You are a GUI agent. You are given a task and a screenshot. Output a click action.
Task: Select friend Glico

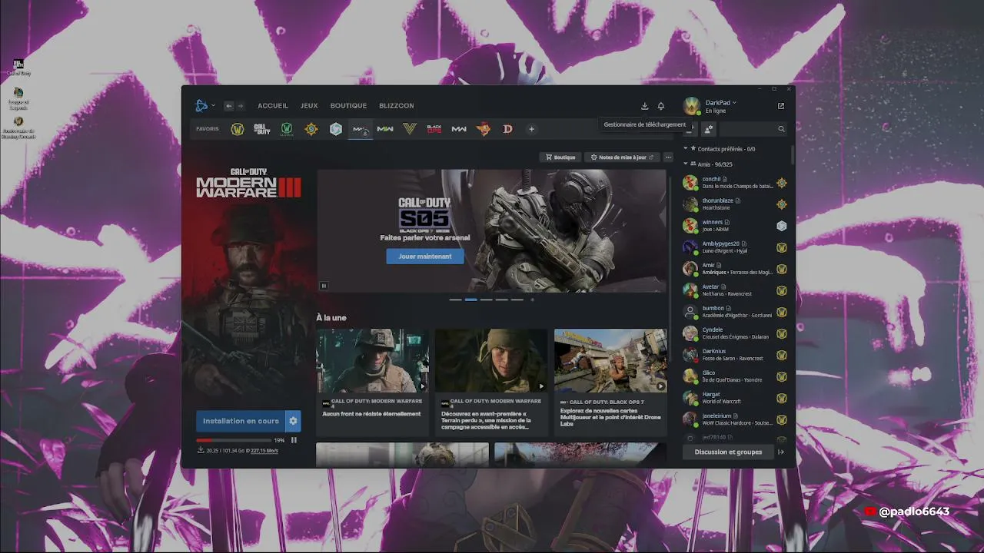click(735, 376)
